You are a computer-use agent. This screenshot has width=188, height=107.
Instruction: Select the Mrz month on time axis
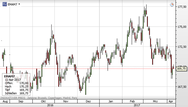pyautogui.click(x=155, y=101)
